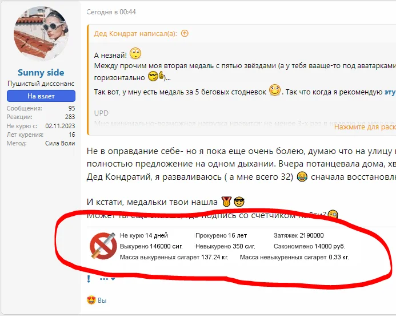Click the sunglasses thumbs-up emoji in quote
This screenshot has height=316, width=396.
pyautogui.click(x=156, y=76)
